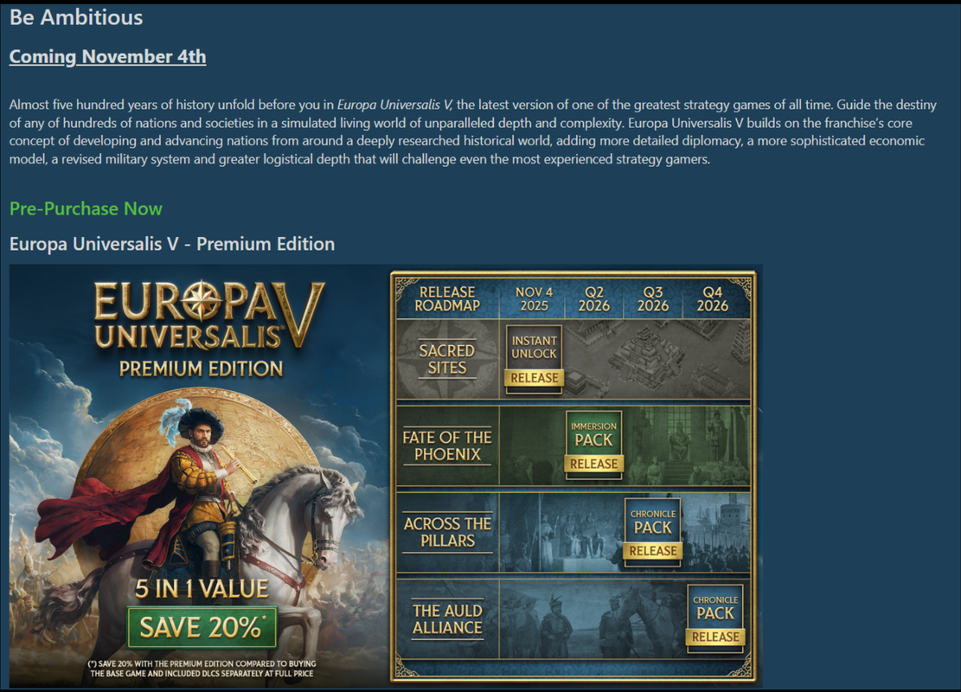Select the 'Fate of the Phoenix' label
The width and height of the screenshot is (961, 692).
click(x=447, y=445)
